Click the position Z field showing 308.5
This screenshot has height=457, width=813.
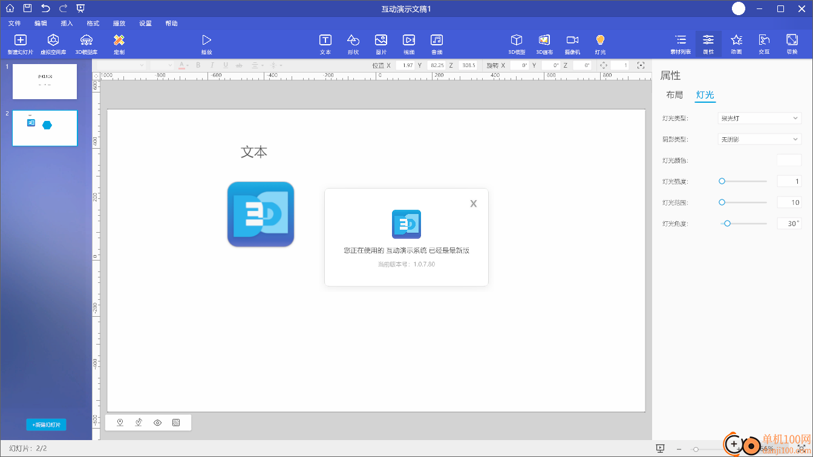pos(468,65)
